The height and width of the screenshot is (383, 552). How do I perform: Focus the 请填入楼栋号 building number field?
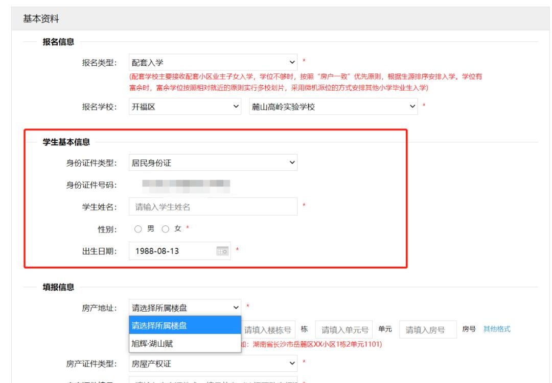[x=267, y=330]
